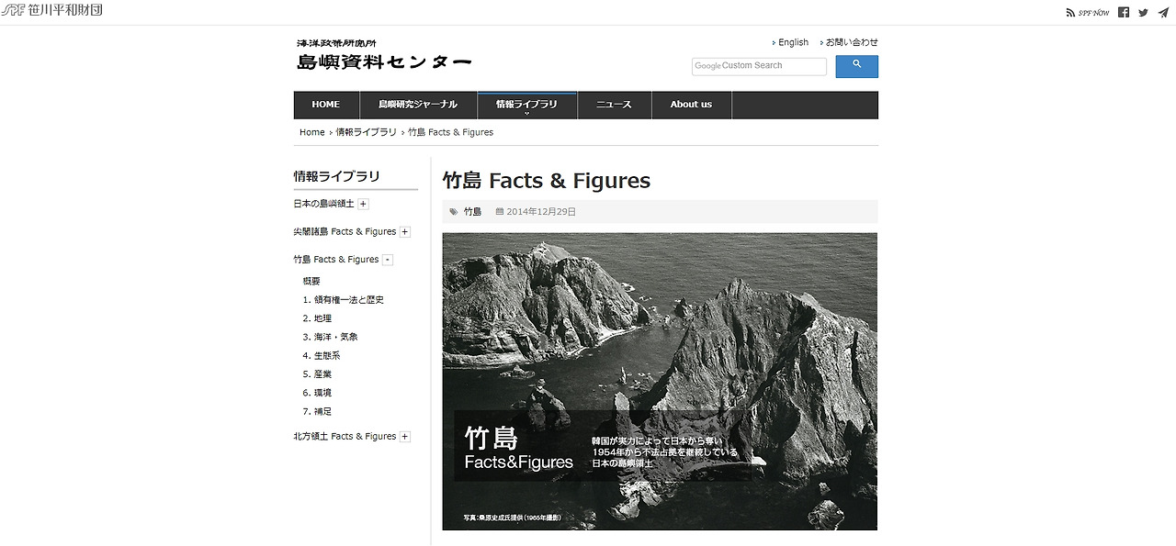Click the blue search magnifier button

(856, 66)
